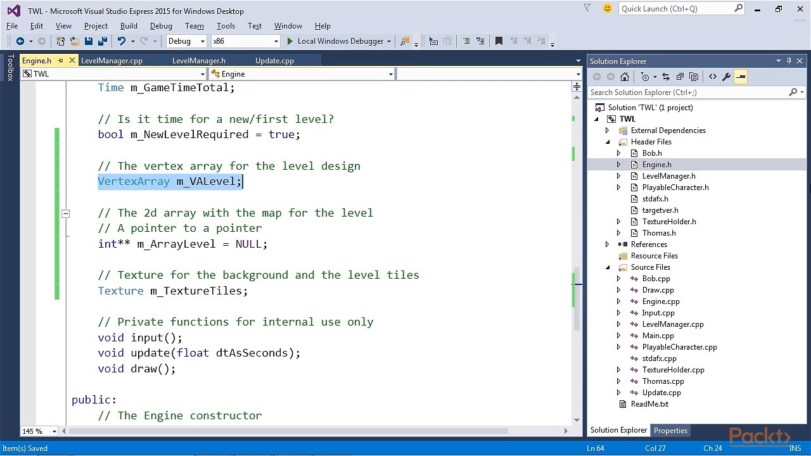811x456 pixels.
Task: Open the Build menu
Action: (x=129, y=26)
